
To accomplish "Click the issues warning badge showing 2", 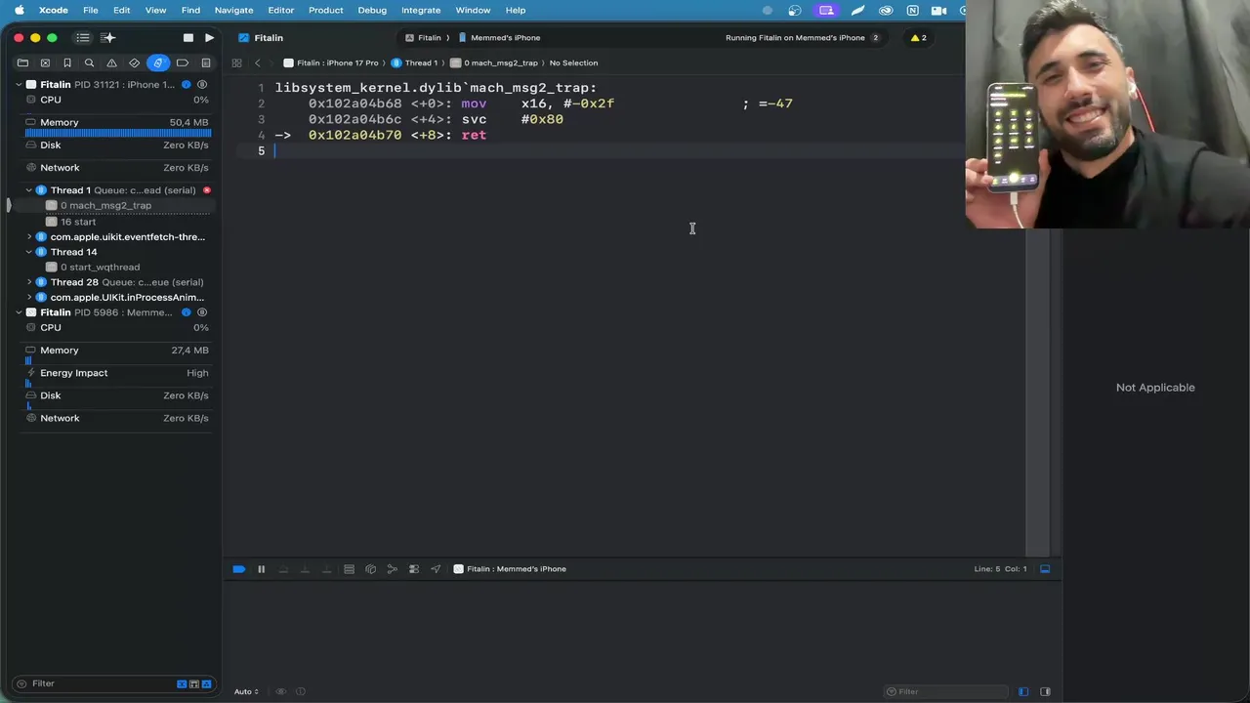I will [x=918, y=37].
